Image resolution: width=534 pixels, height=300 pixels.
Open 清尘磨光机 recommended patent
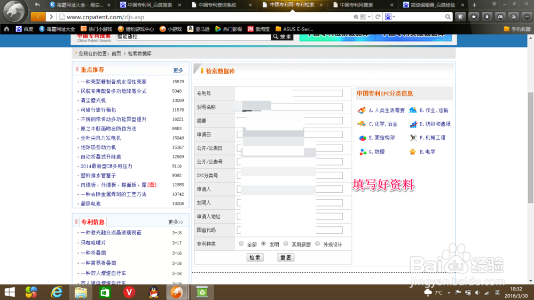(x=93, y=100)
